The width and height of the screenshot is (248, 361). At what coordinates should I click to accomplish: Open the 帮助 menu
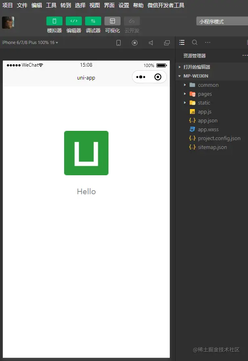pos(138,5)
